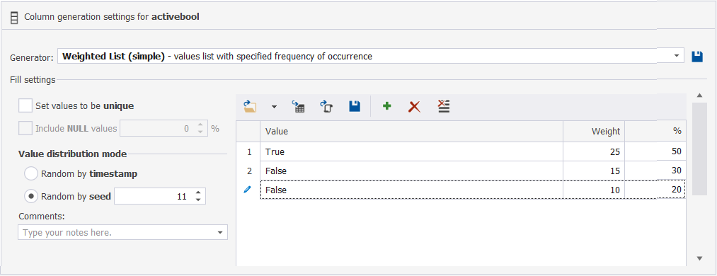Click the pencil edit indicator on the third row
717x276 pixels.
coord(248,190)
